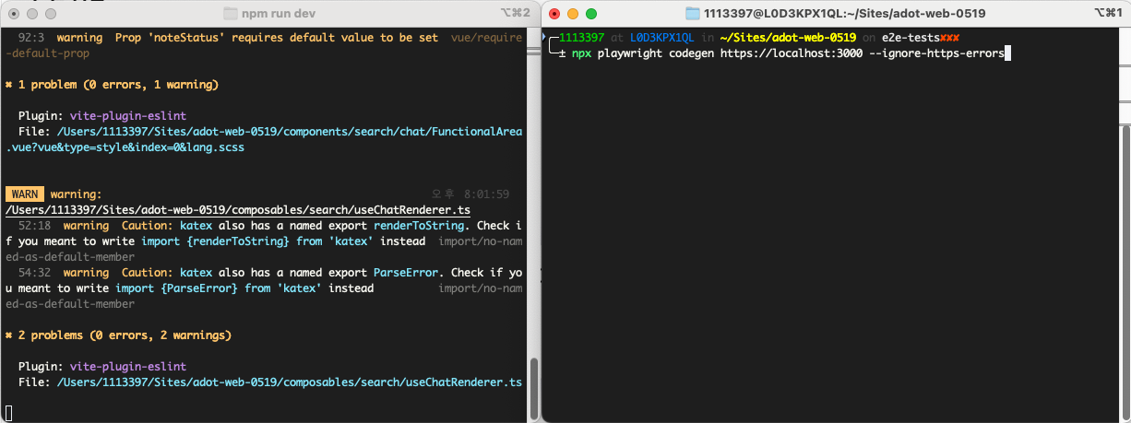Screen dimensions: 1131x423
Task: Zoom right terminal window using green button
Action: 591,14
